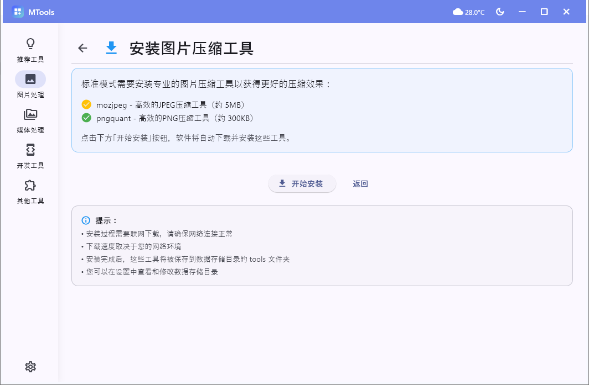Image resolution: width=589 pixels, height=385 pixels.
Task: Select the 开发工具 sidebar icon
Action: 30,150
